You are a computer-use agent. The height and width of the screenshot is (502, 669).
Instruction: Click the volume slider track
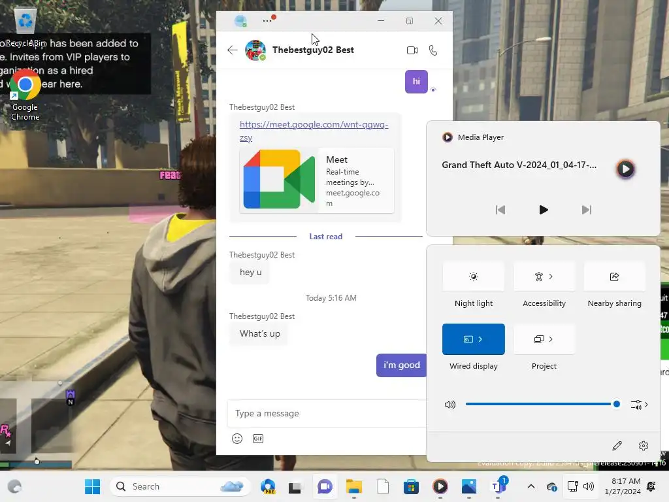point(542,404)
